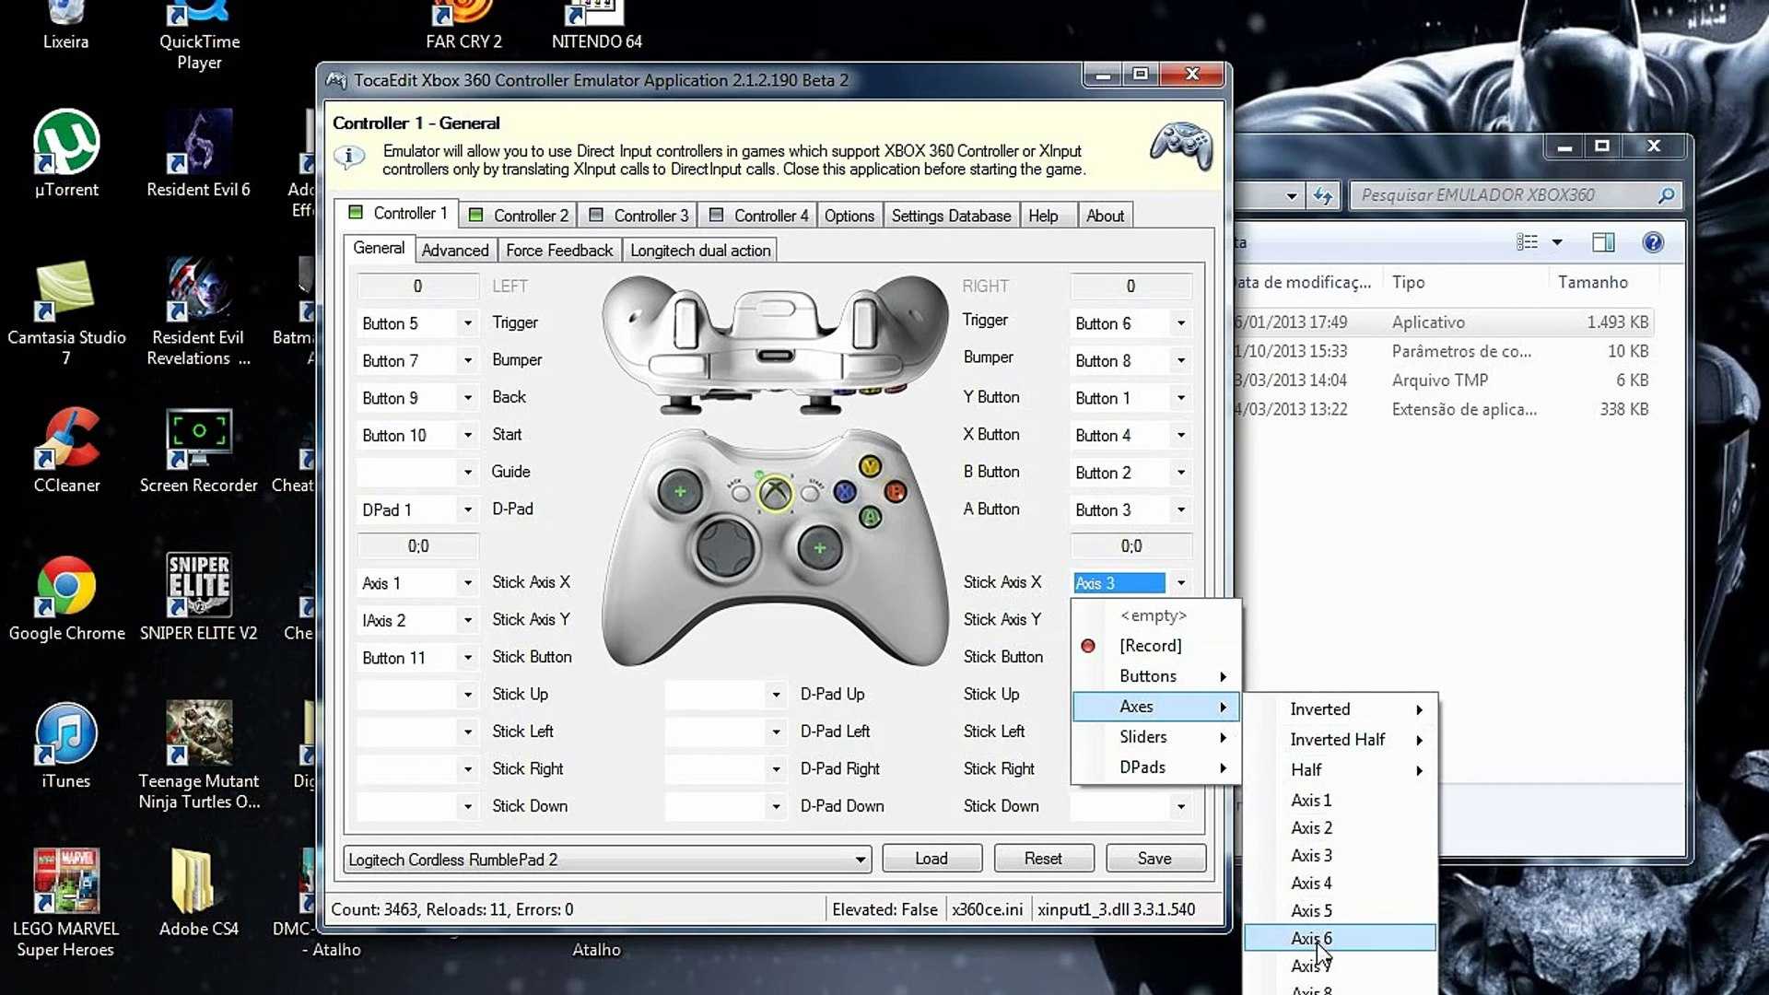1769x995 pixels.
Task: Open the Camtasia Studio 7 desktop icon
Action: [66, 311]
